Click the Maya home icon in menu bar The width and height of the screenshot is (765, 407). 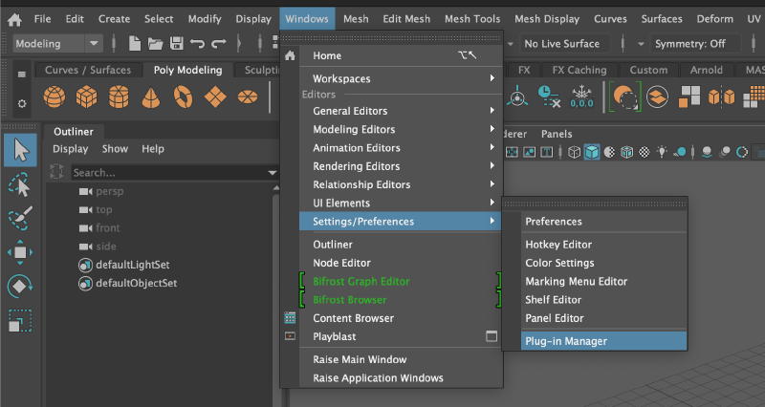(x=14, y=19)
